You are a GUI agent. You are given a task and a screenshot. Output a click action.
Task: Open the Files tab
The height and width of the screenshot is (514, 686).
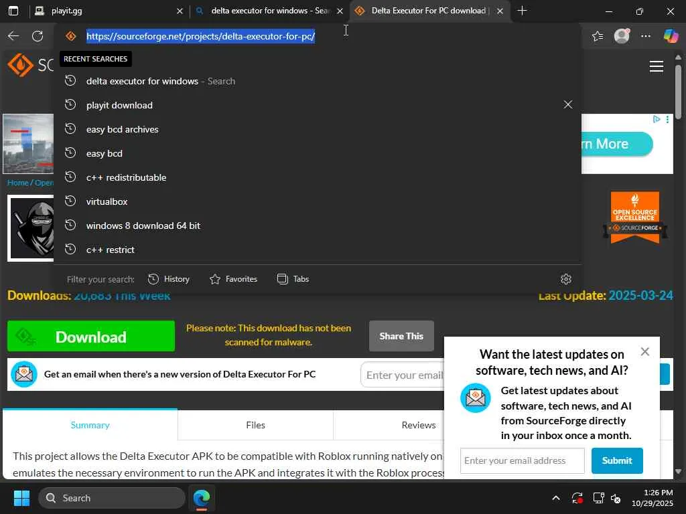pyautogui.click(x=255, y=425)
